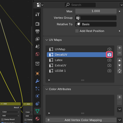Open the Render properties tab
Screen dimensions: 123x123
click(x=37, y=24)
